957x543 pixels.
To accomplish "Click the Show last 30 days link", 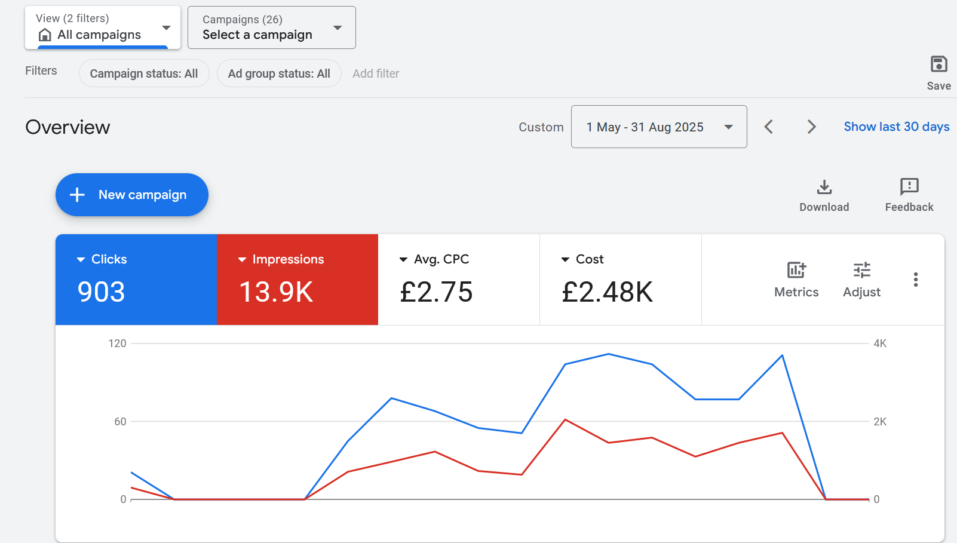I will pos(896,127).
